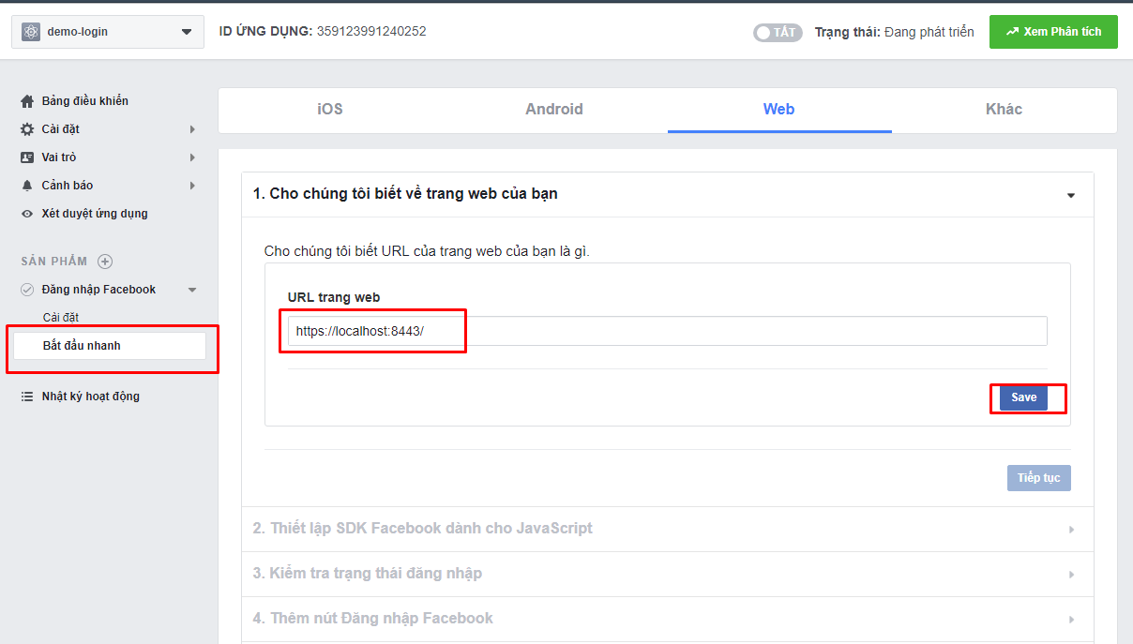Click the Vai trò ID card icon
This screenshot has height=644, width=1133.
pos(27,157)
